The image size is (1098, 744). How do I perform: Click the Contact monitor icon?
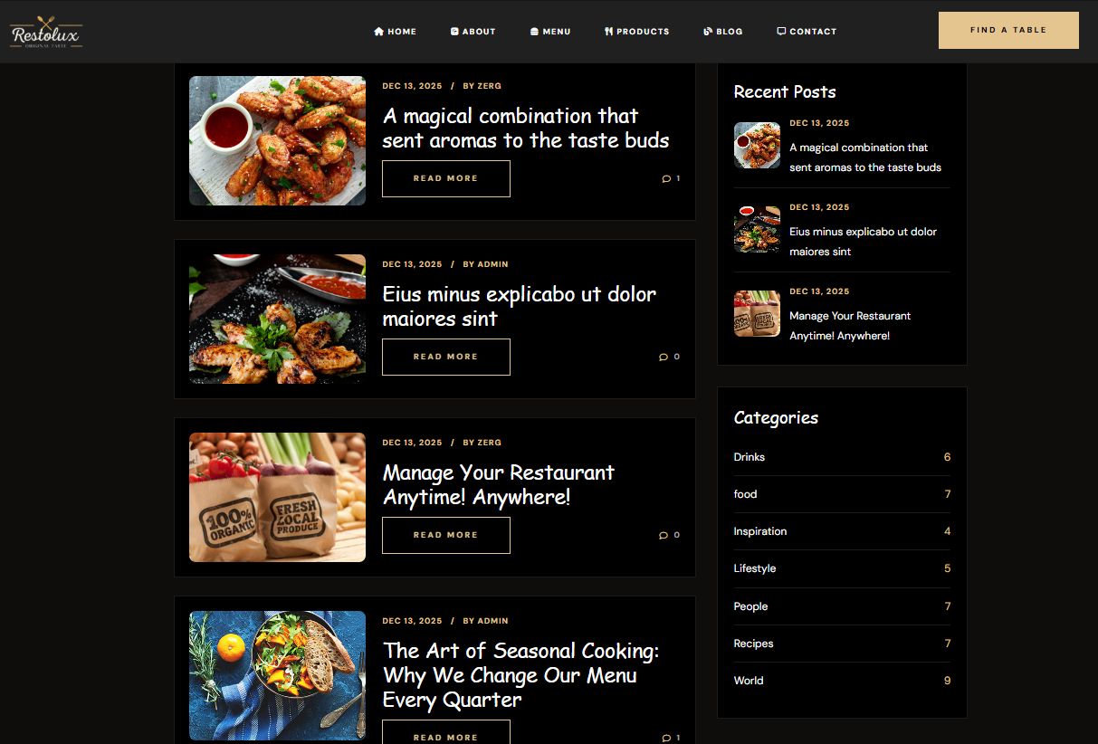coord(781,32)
